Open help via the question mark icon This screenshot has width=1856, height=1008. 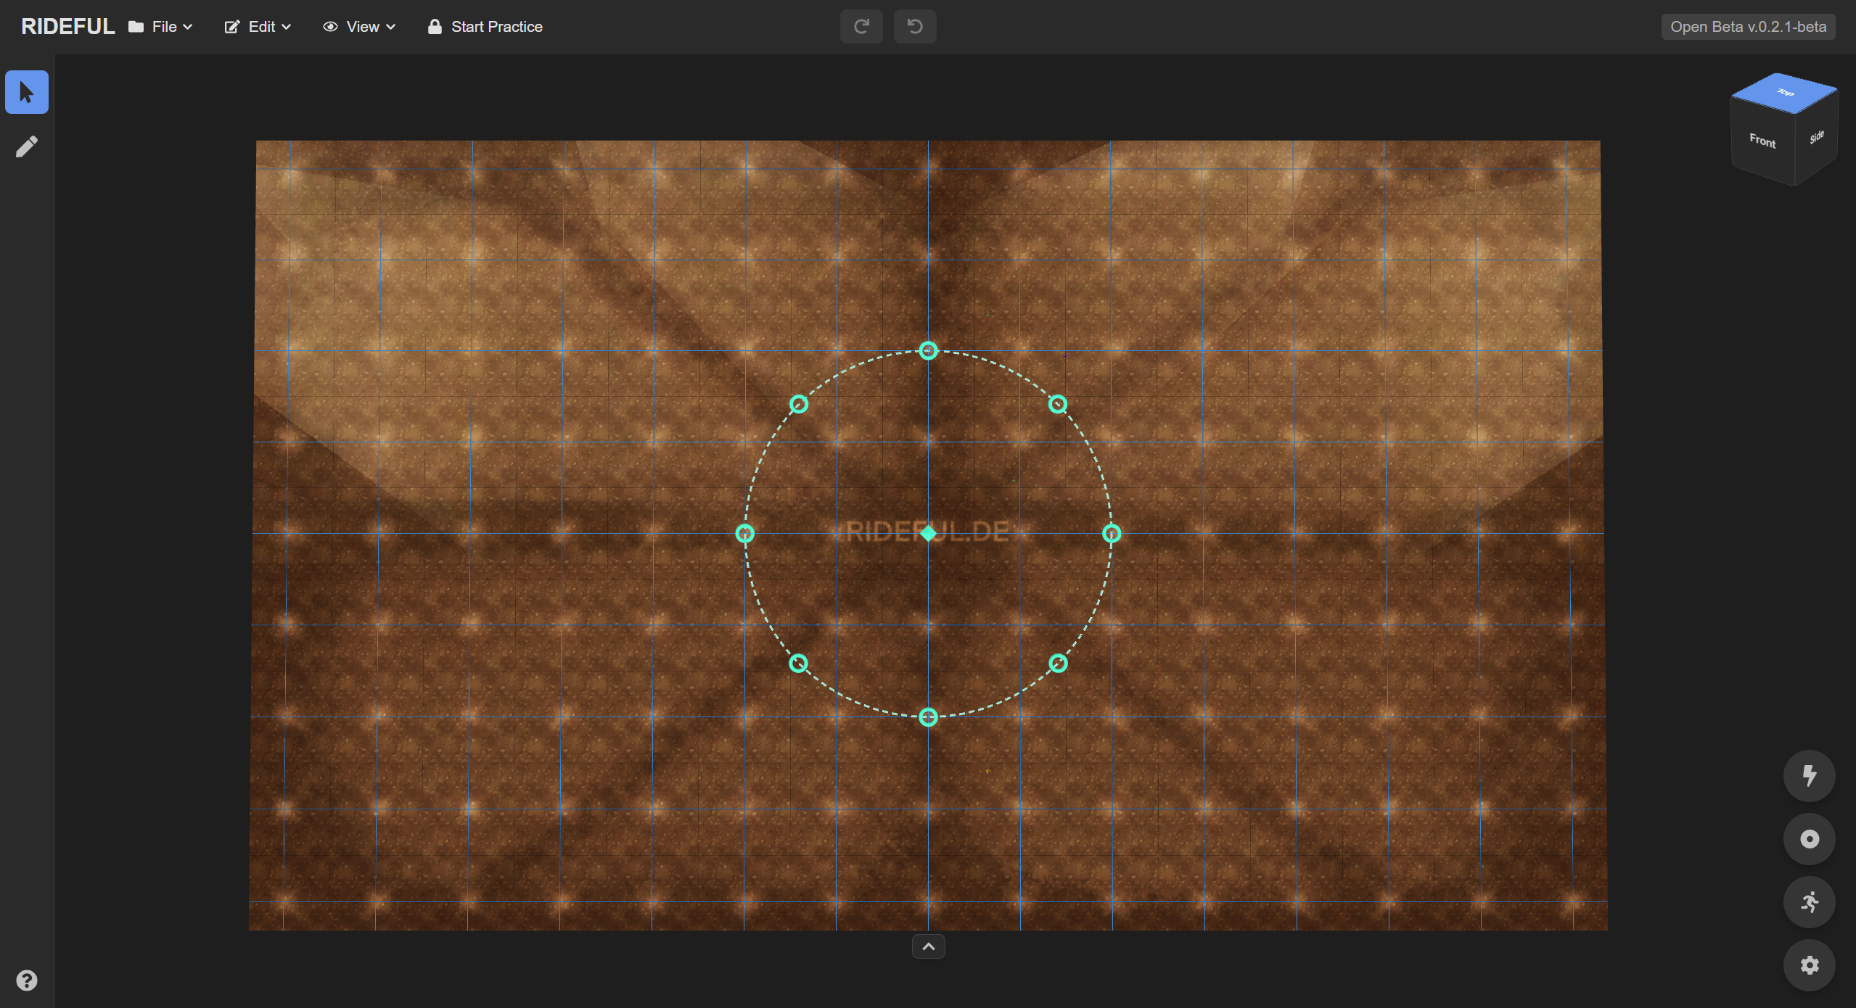(27, 980)
